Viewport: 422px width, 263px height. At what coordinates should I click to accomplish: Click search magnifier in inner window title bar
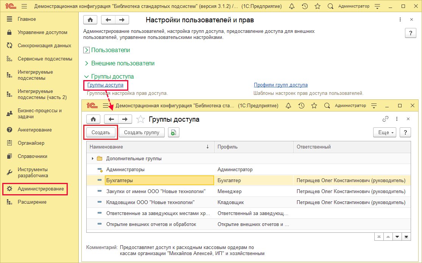click(327, 106)
